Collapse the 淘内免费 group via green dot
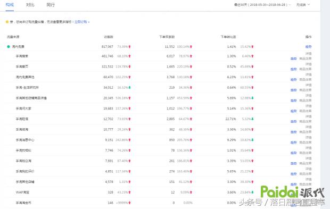The height and width of the screenshot is (209, 330). (x=9, y=47)
